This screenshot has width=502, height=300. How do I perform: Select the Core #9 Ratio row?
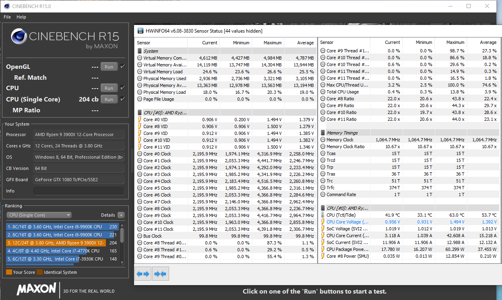[x=409, y=106]
